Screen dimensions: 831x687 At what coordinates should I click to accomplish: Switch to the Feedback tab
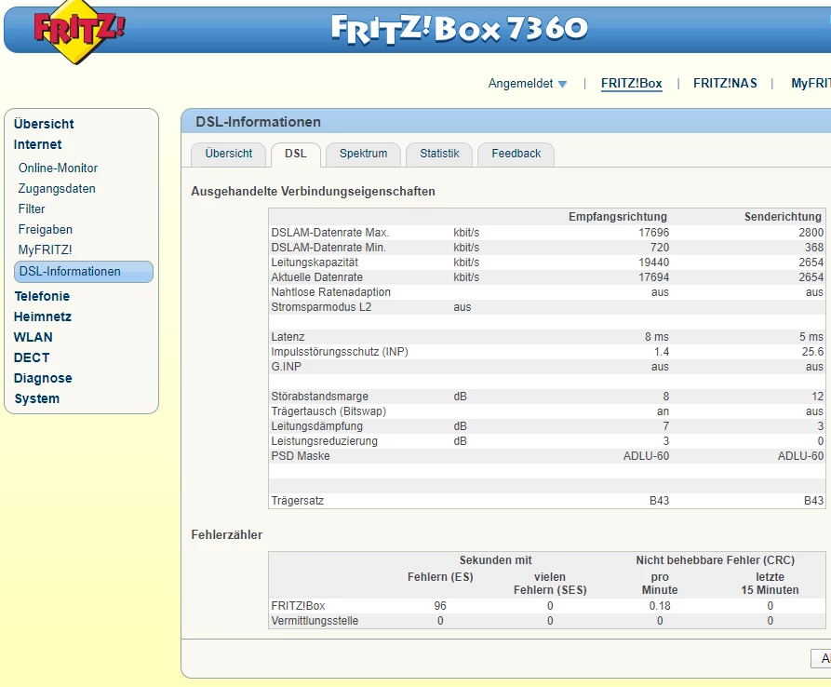(516, 154)
